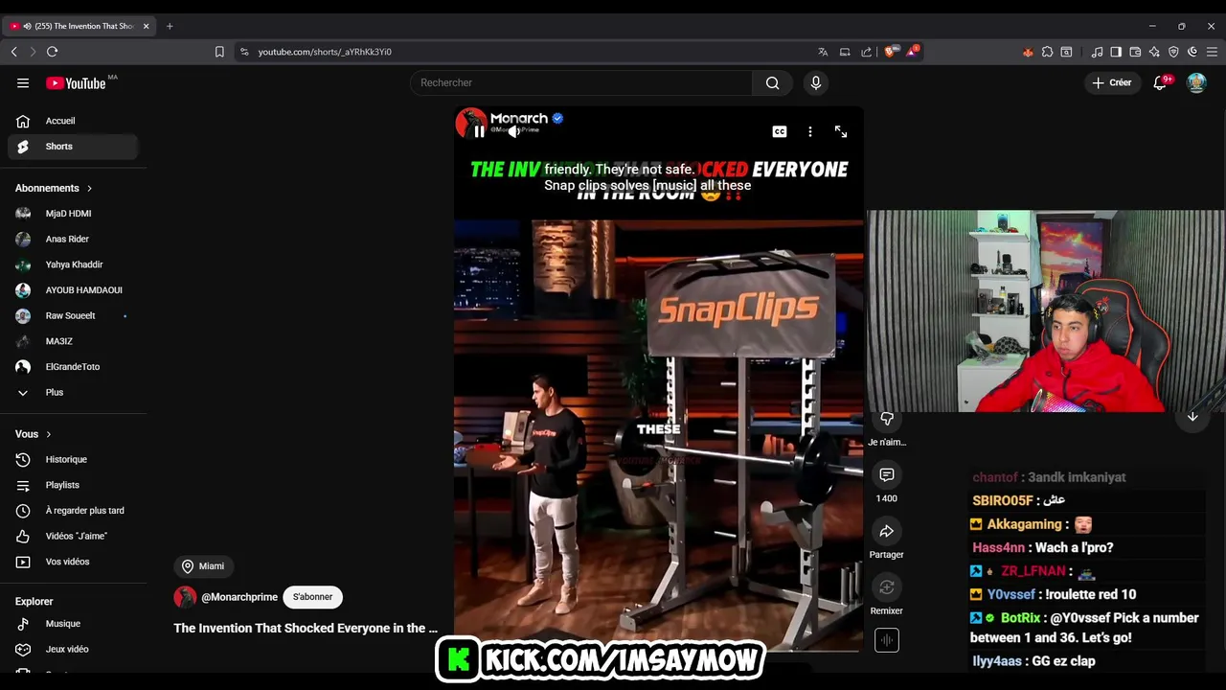Image resolution: width=1226 pixels, height=690 pixels.
Task: Translate the page icon in address bar
Action: pos(823,52)
